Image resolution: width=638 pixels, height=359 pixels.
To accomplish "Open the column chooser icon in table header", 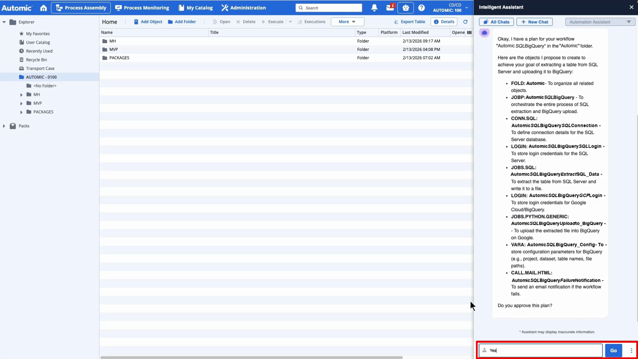I will click(x=469, y=33).
